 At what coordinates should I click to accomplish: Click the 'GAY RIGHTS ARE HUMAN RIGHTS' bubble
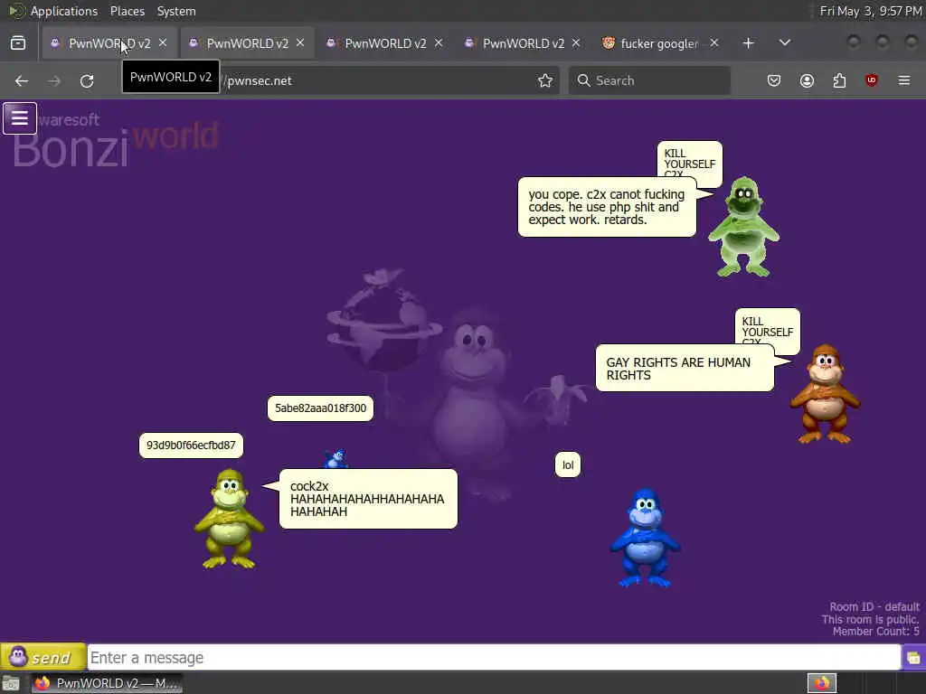coord(685,369)
